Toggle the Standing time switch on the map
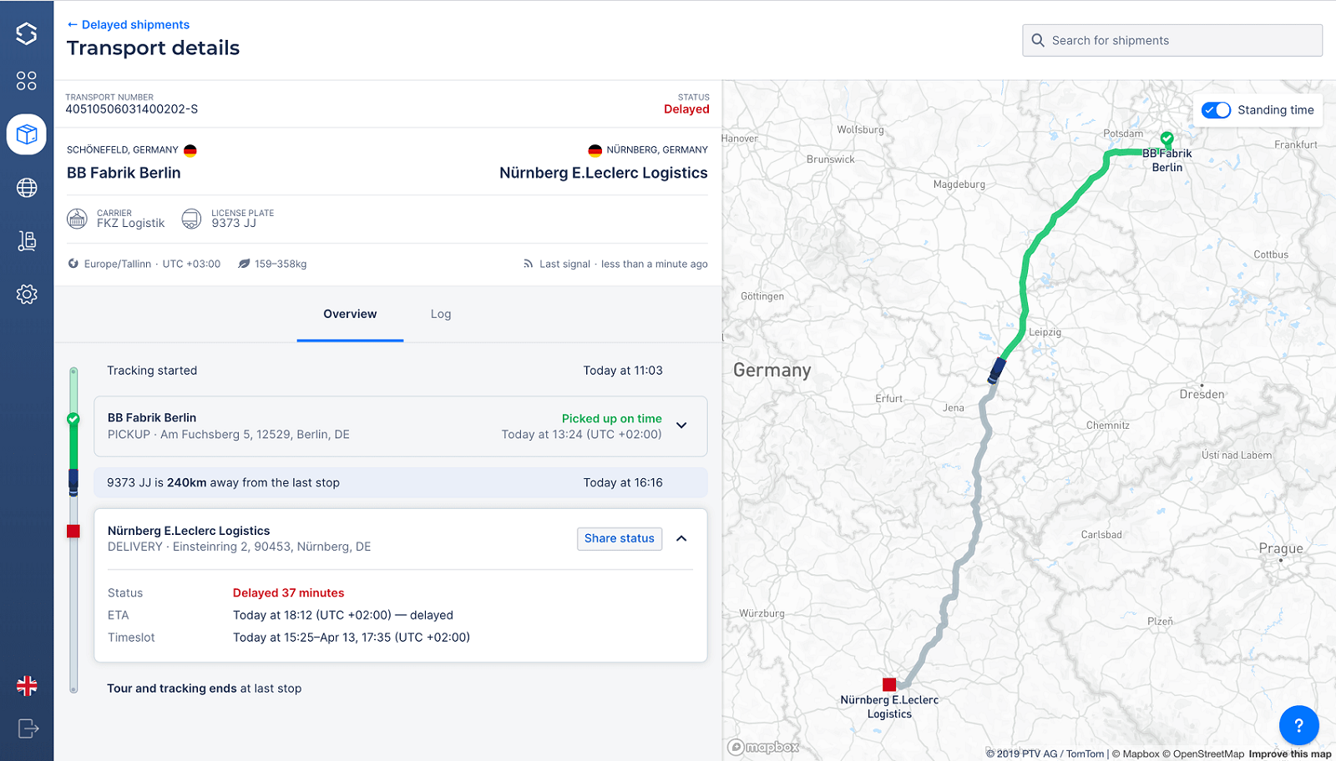1336x761 pixels. pos(1217,110)
